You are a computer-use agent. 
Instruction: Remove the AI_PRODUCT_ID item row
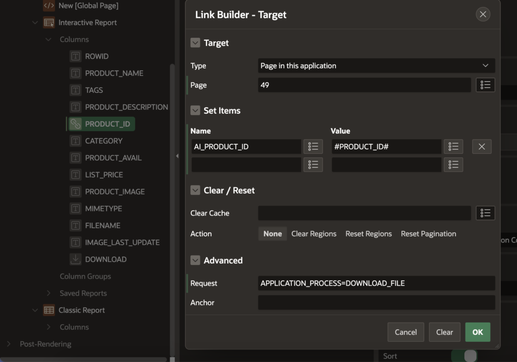tap(482, 146)
